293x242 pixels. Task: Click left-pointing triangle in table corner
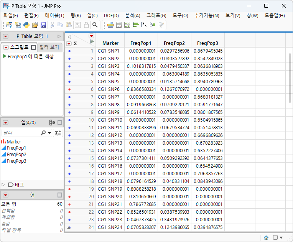tap(69, 37)
